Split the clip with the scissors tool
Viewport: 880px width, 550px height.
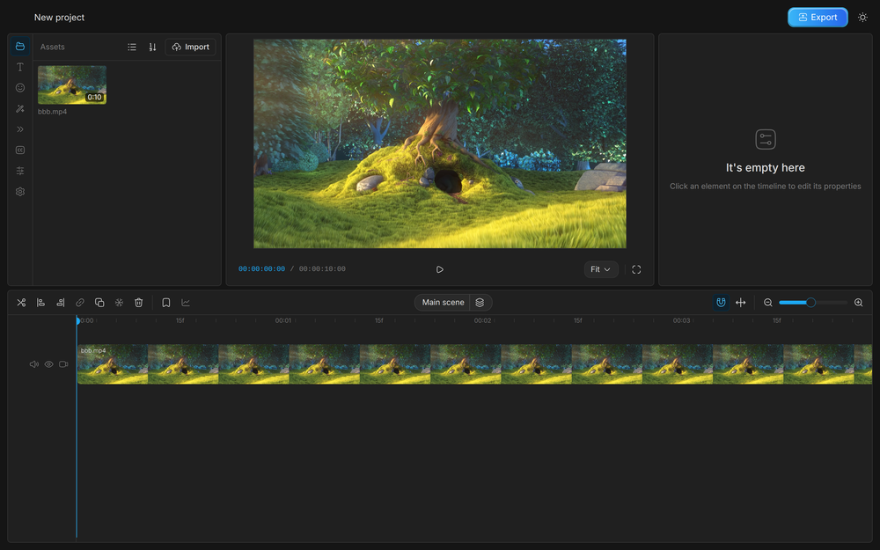21,303
